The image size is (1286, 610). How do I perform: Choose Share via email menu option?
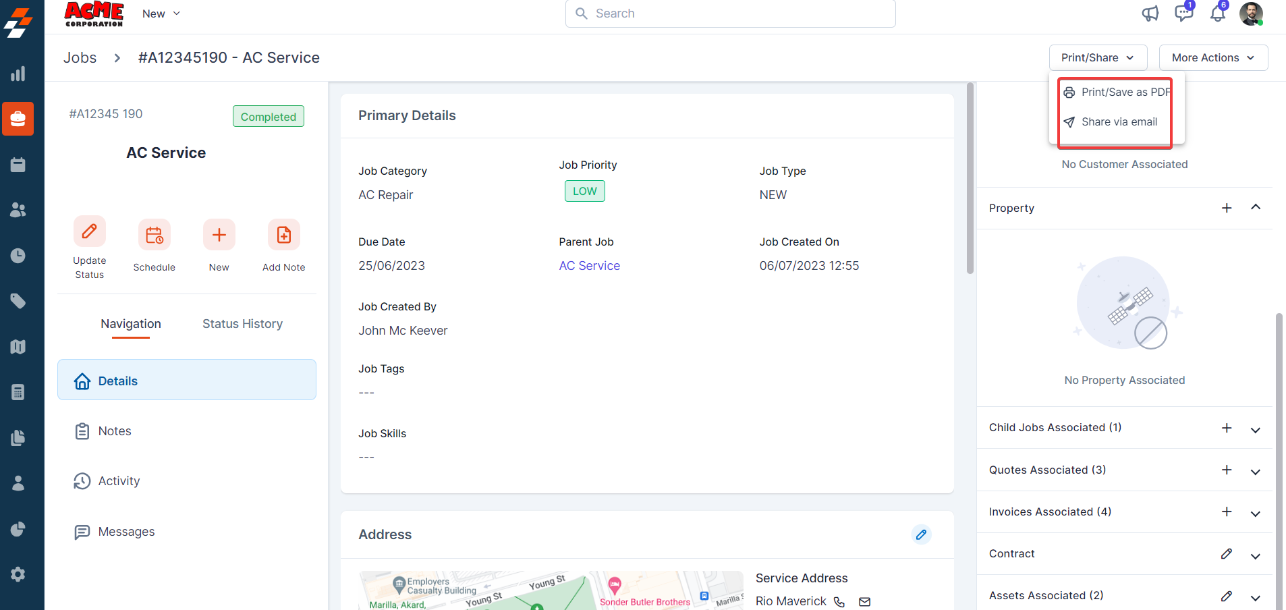(1118, 122)
